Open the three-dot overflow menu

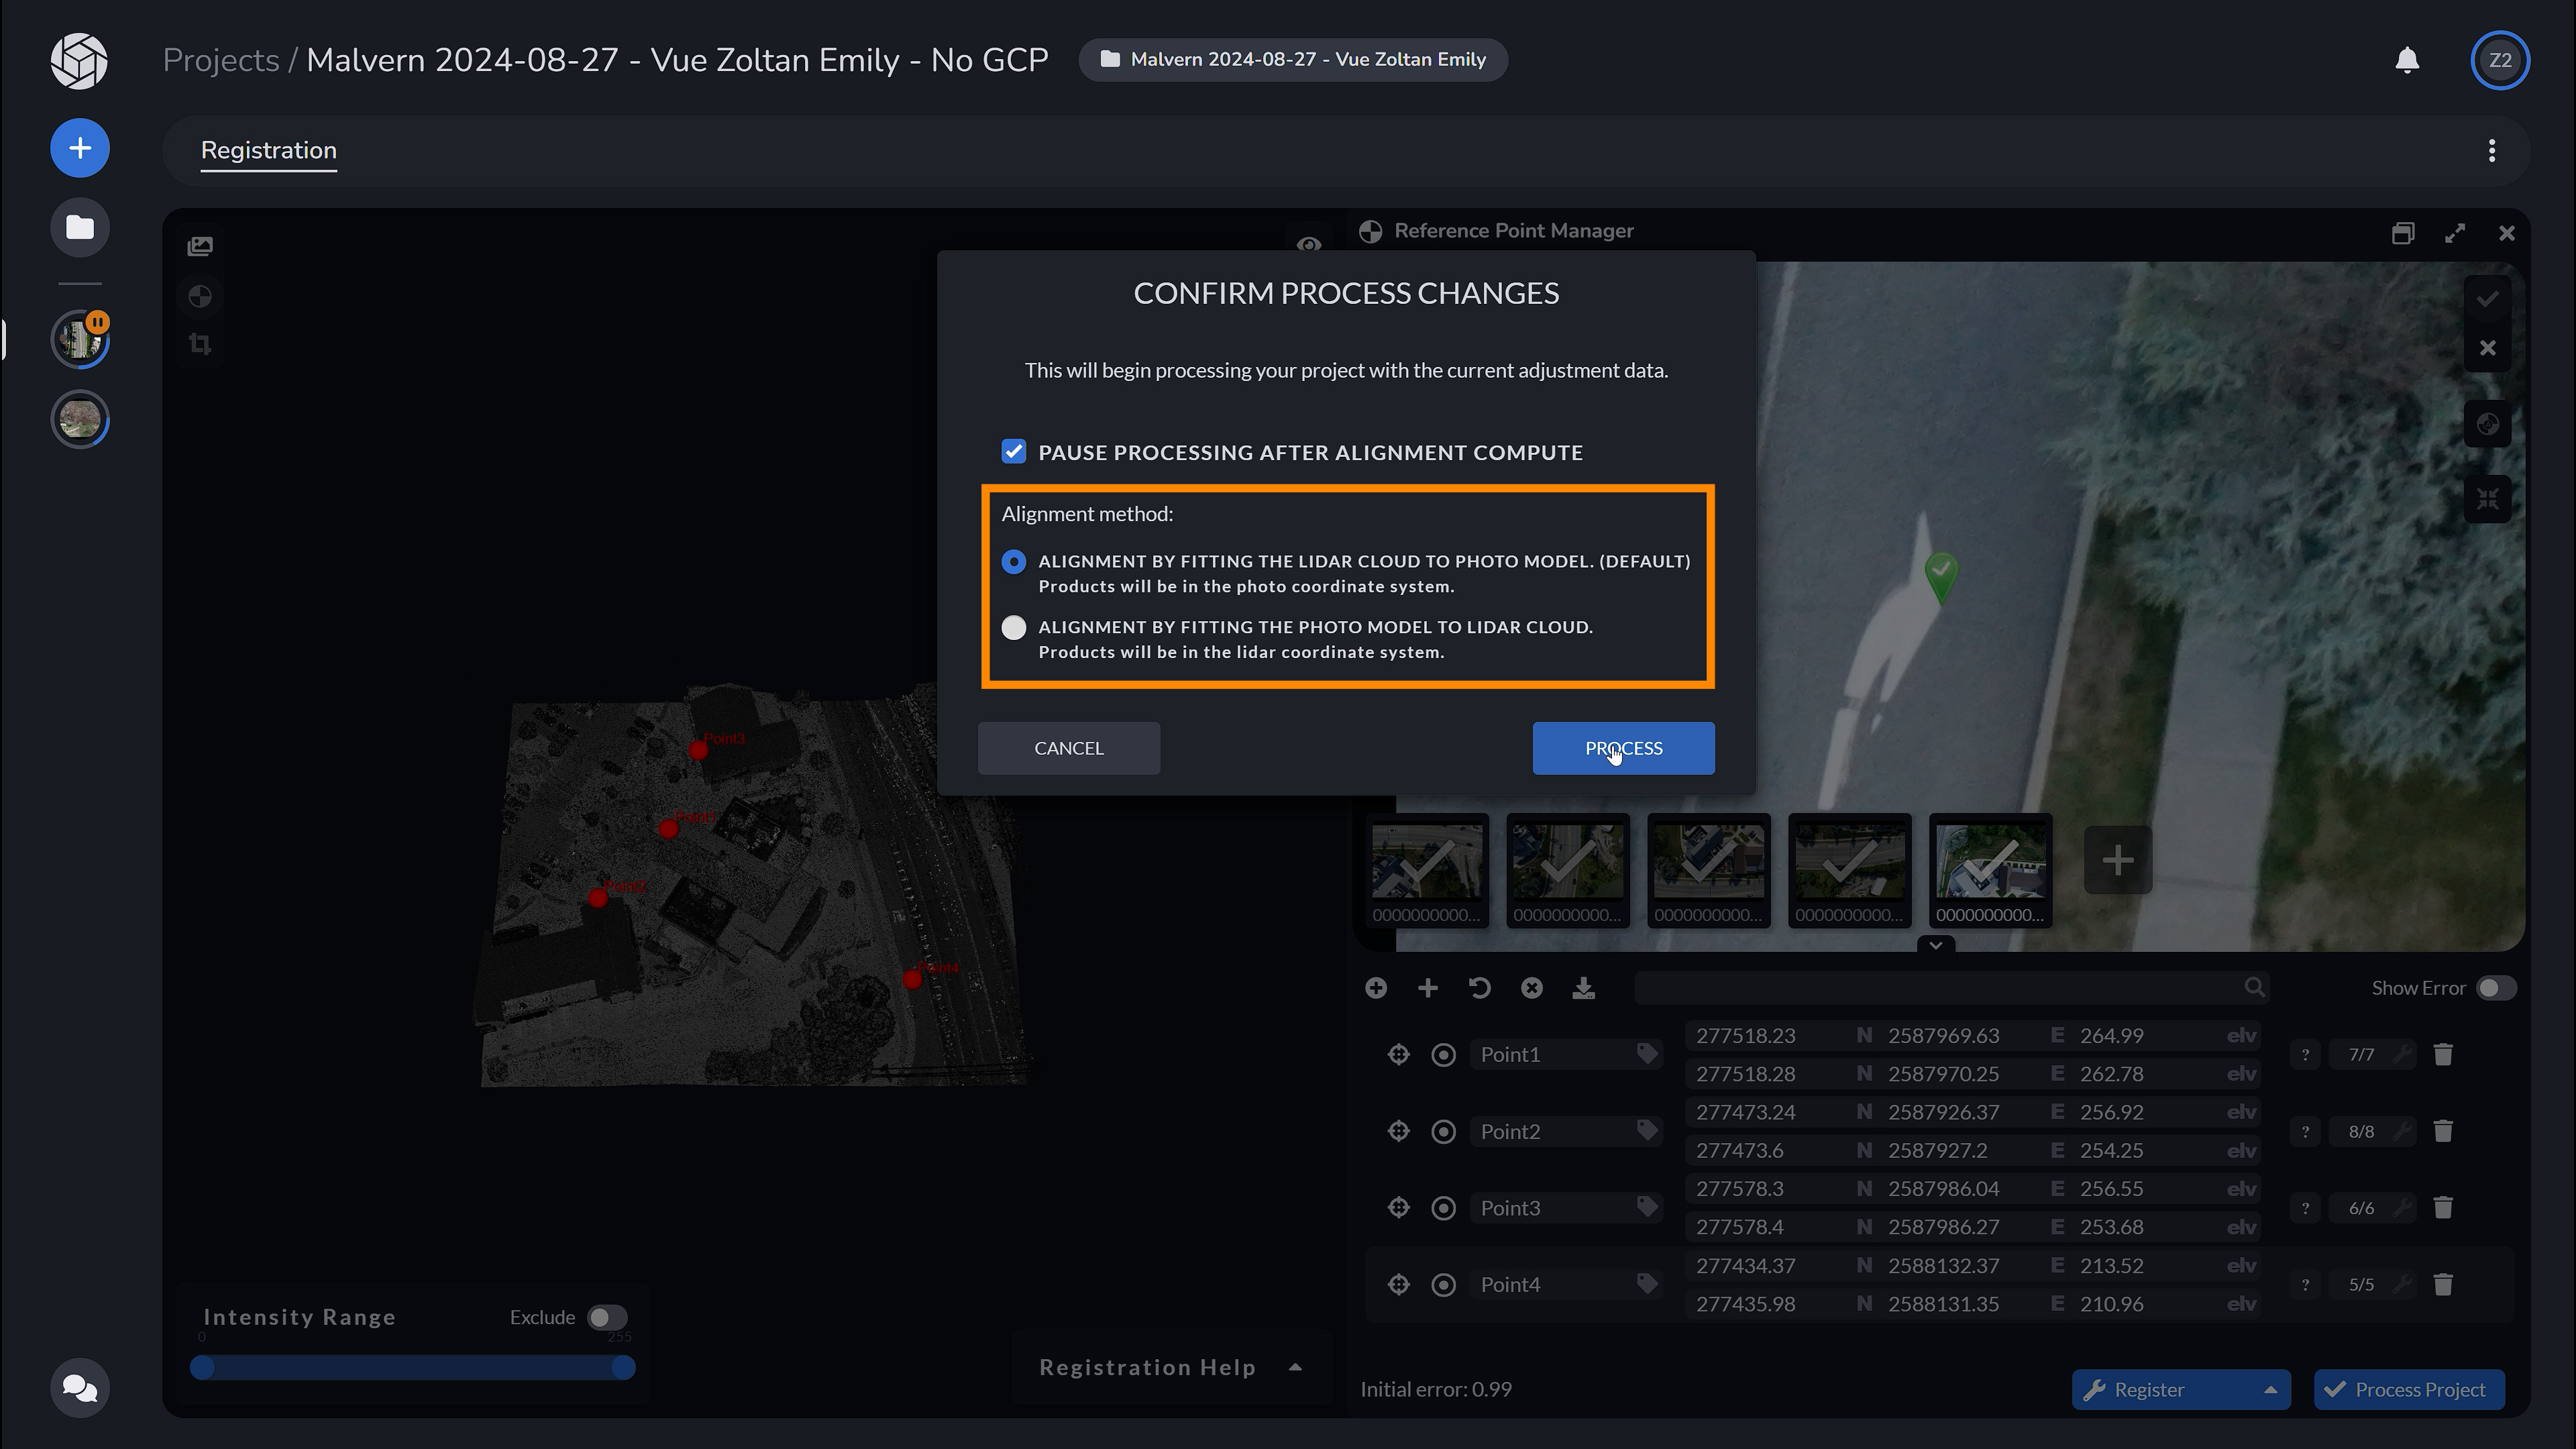(x=2491, y=150)
